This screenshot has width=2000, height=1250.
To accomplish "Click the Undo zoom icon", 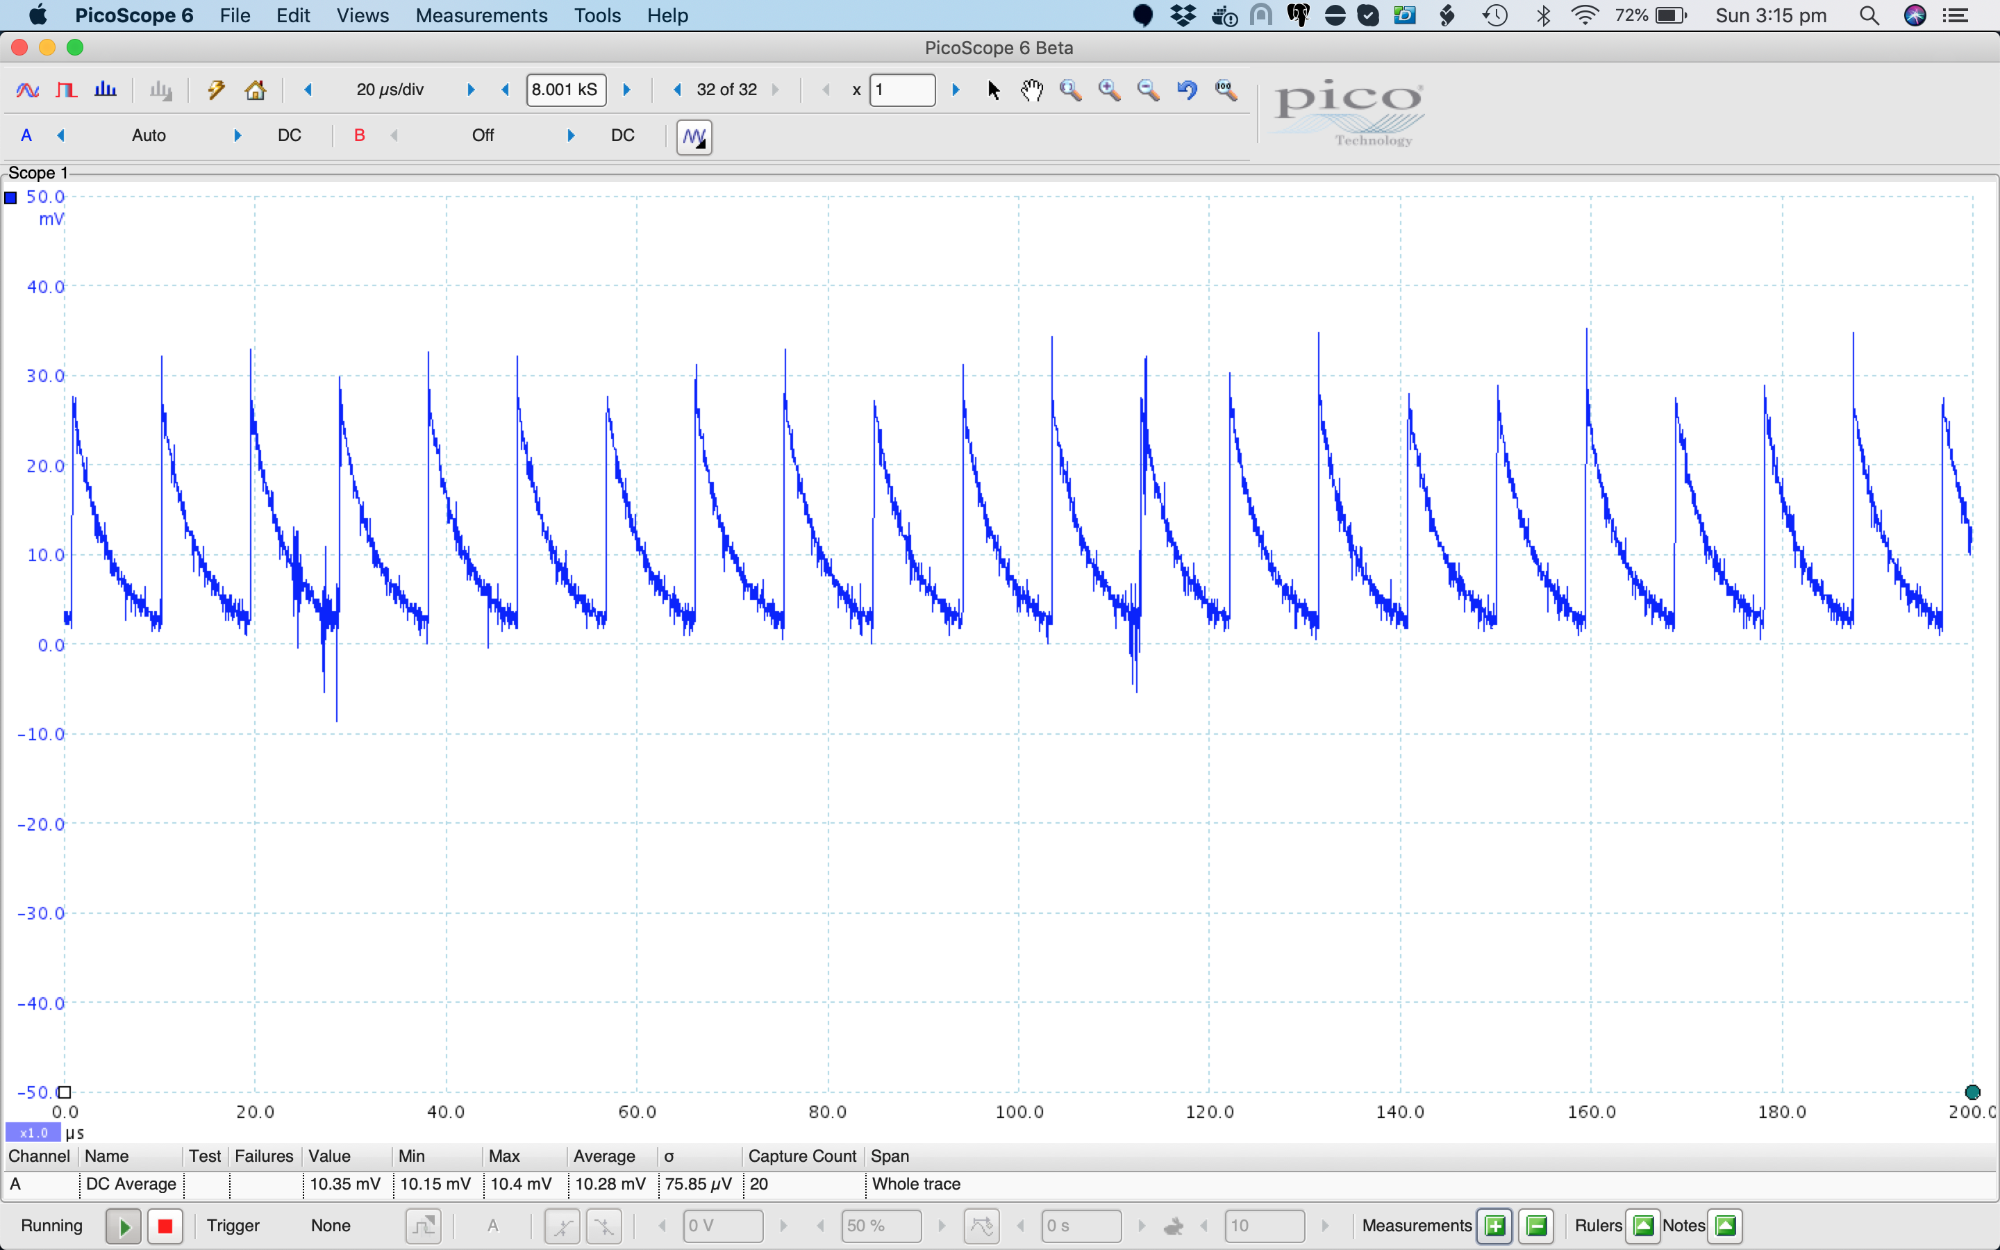I will 1187,90.
